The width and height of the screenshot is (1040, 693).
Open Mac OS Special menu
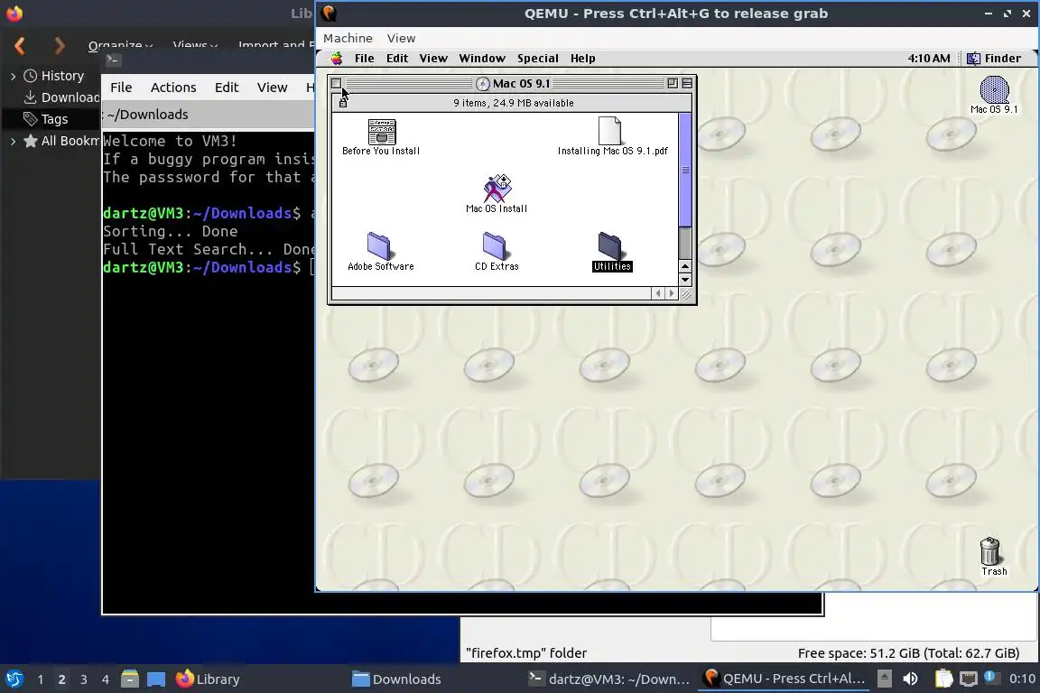coord(538,59)
